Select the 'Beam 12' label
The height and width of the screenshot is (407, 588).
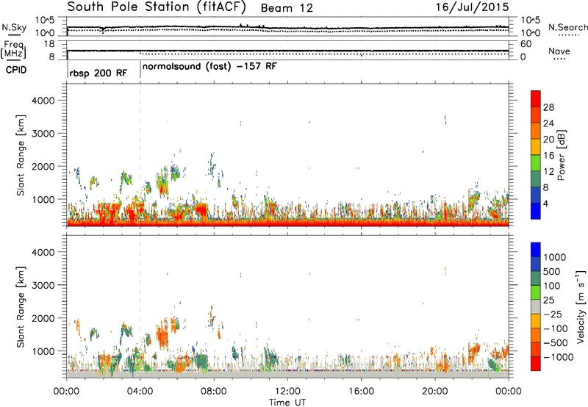click(x=287, y=8)
